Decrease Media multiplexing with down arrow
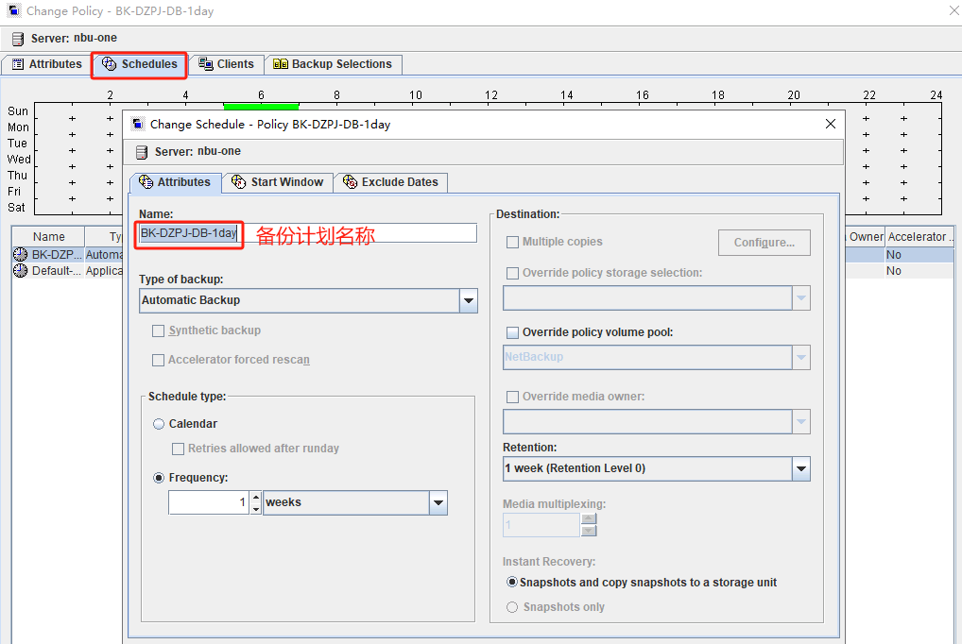 pos(589,531)
